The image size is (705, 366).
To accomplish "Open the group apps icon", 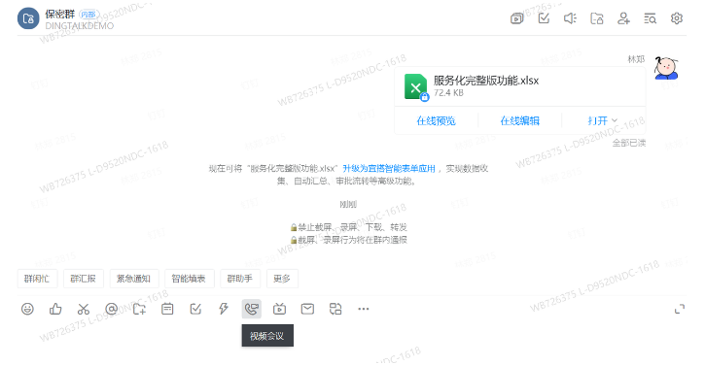I will pyautogui.click(x=335, y=309).
